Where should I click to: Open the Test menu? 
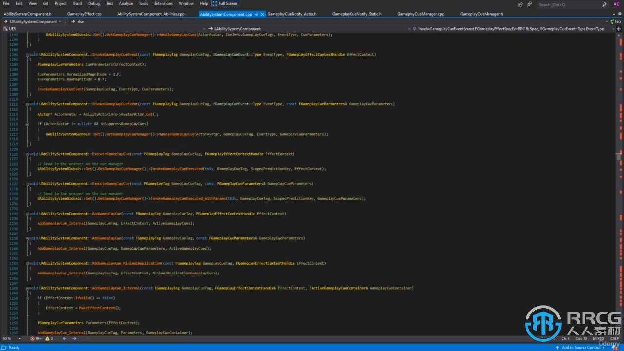[x=109, y=3]
